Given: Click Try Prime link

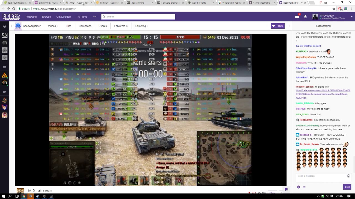Looking at the screenshot, I should click(82, 17).
